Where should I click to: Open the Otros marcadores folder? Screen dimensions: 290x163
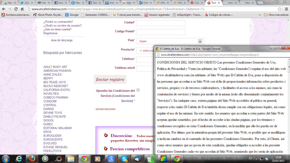pyautogui.click(x=276, y=15)
